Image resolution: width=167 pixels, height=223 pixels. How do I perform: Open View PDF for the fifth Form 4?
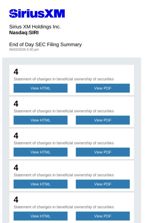[x=103, y=216]
